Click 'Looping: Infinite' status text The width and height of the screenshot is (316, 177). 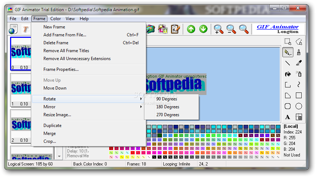177,164
